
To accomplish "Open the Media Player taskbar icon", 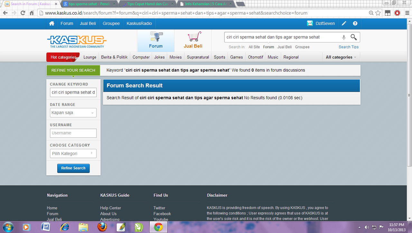I will [x=26, y=227].
